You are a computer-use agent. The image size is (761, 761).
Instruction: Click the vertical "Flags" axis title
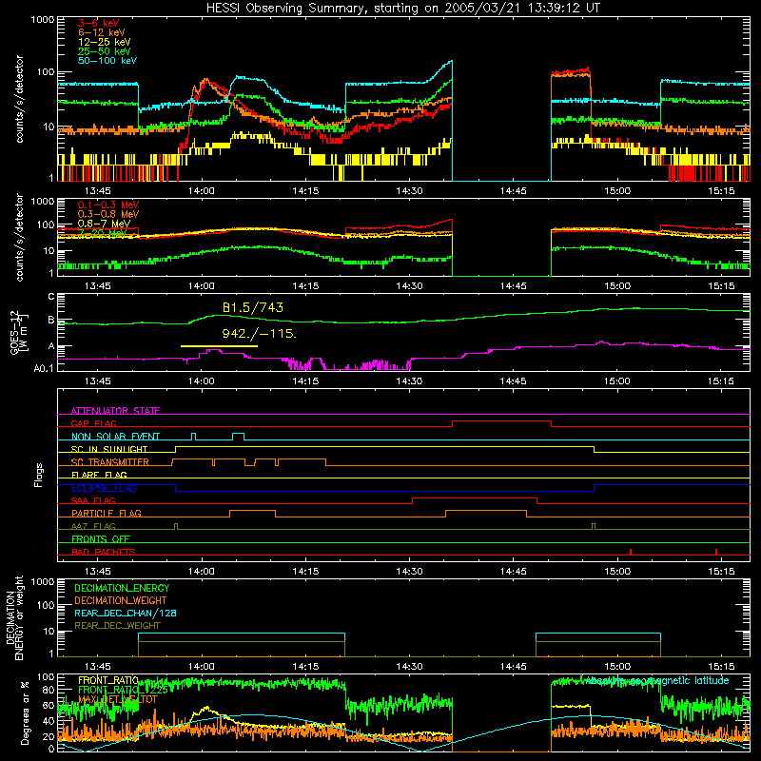(38, 476)
